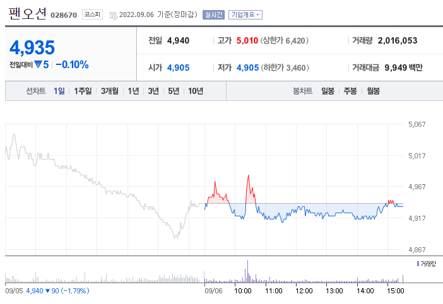Click the stock code 028670
The image size is (443, 304).
point(64,15)
